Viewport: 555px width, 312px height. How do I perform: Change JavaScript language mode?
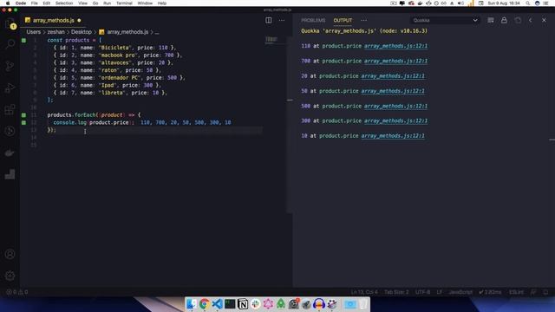pyautogui.click(x=460, y=292)
